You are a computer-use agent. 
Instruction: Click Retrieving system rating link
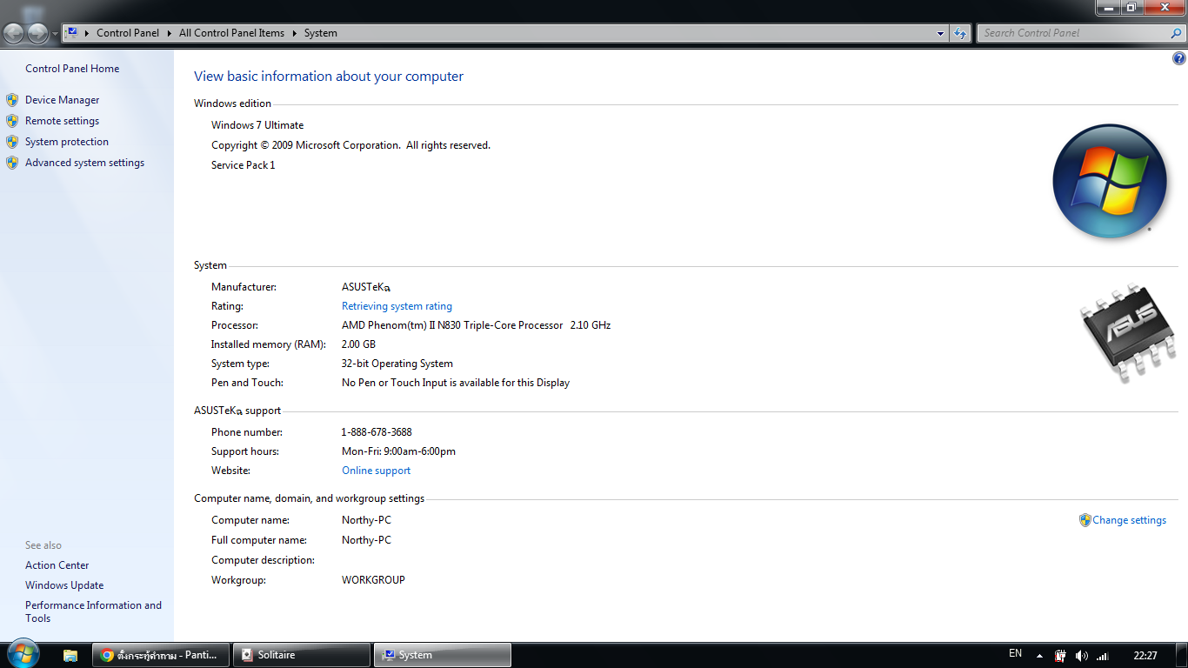pos(397,306)
